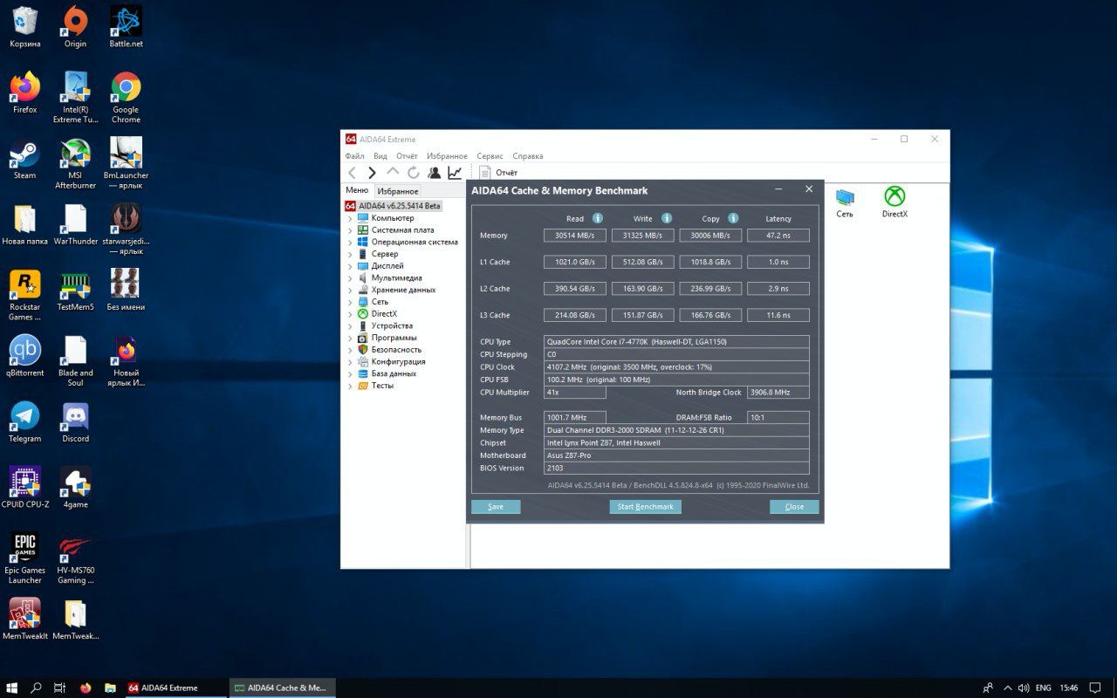
Task: Open Корзина recycle bin on desktop
Action: tap(25, 27)
